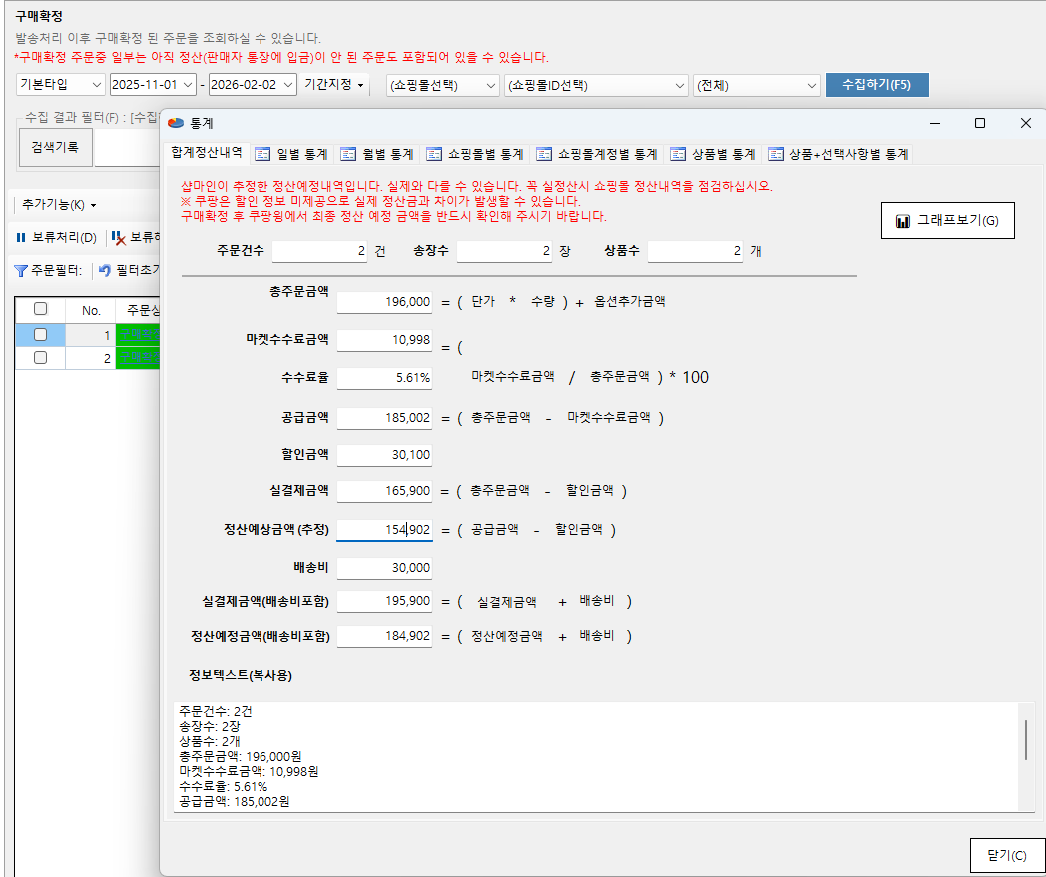
Task: Check the checkbox for order row 1
Action: click(x=41, y=335)
